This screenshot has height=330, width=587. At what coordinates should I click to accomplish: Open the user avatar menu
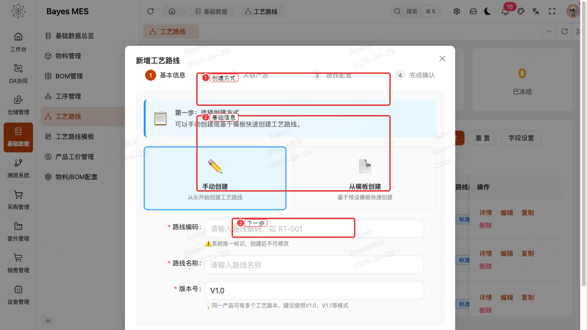[x=573, y=11]
